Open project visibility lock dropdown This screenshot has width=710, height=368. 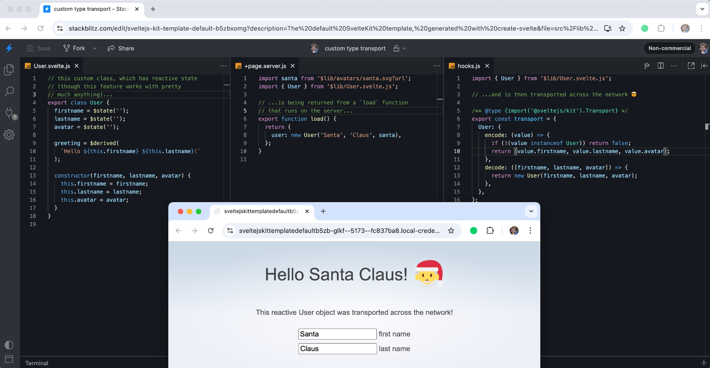400,48
